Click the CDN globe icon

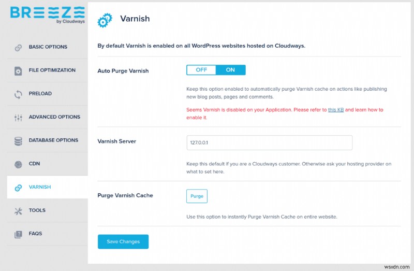18,164
